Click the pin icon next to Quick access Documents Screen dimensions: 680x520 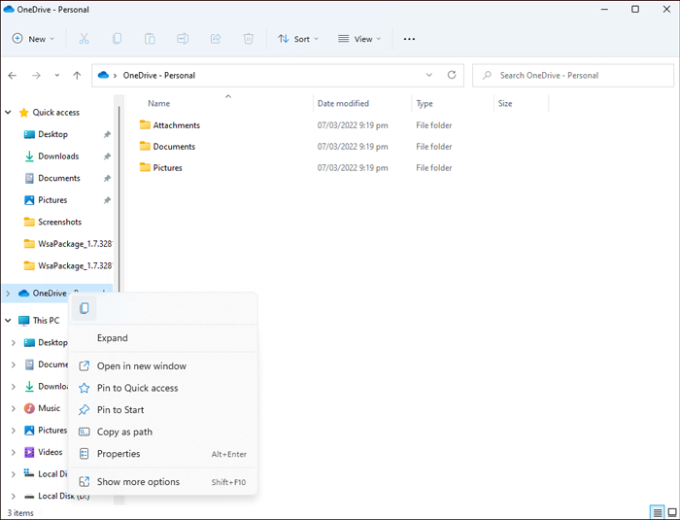(107, 179)
